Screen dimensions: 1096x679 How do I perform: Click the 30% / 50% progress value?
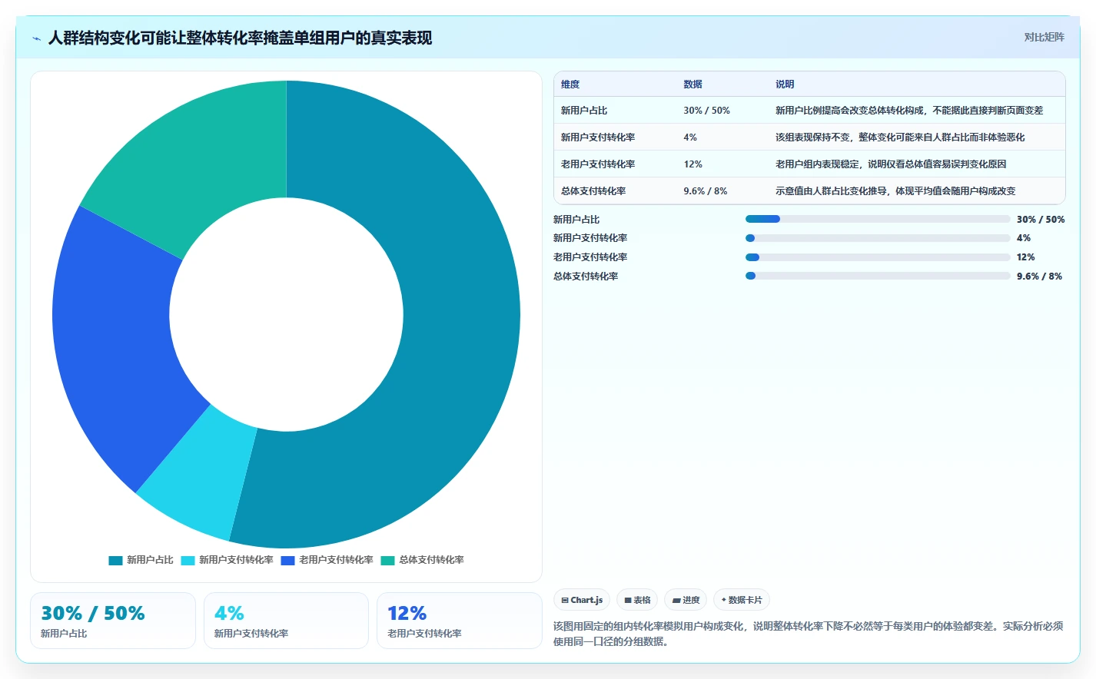coord(1041,220)
